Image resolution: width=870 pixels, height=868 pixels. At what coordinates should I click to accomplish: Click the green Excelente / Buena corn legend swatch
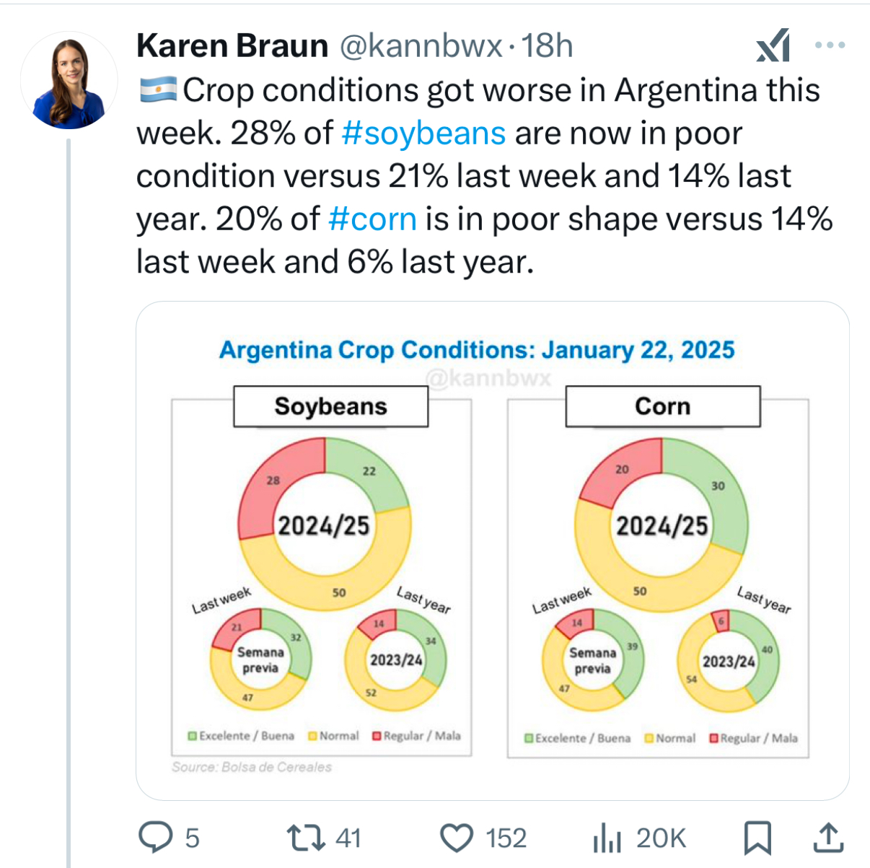[529, 738]
